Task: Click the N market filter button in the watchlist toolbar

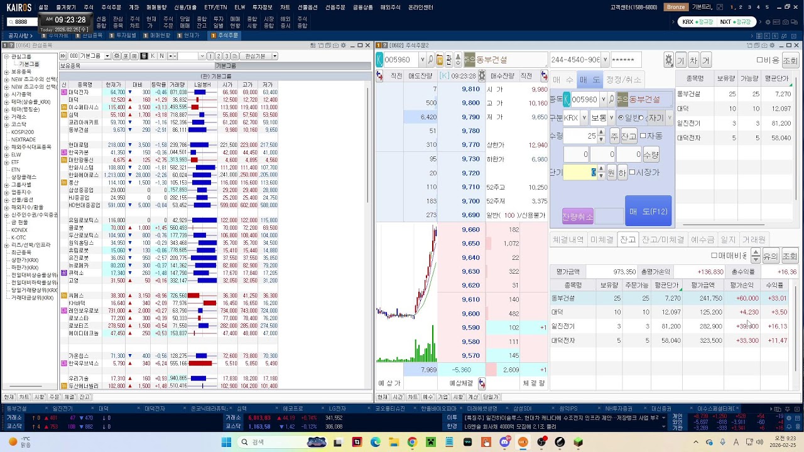Action: point(161,56)
